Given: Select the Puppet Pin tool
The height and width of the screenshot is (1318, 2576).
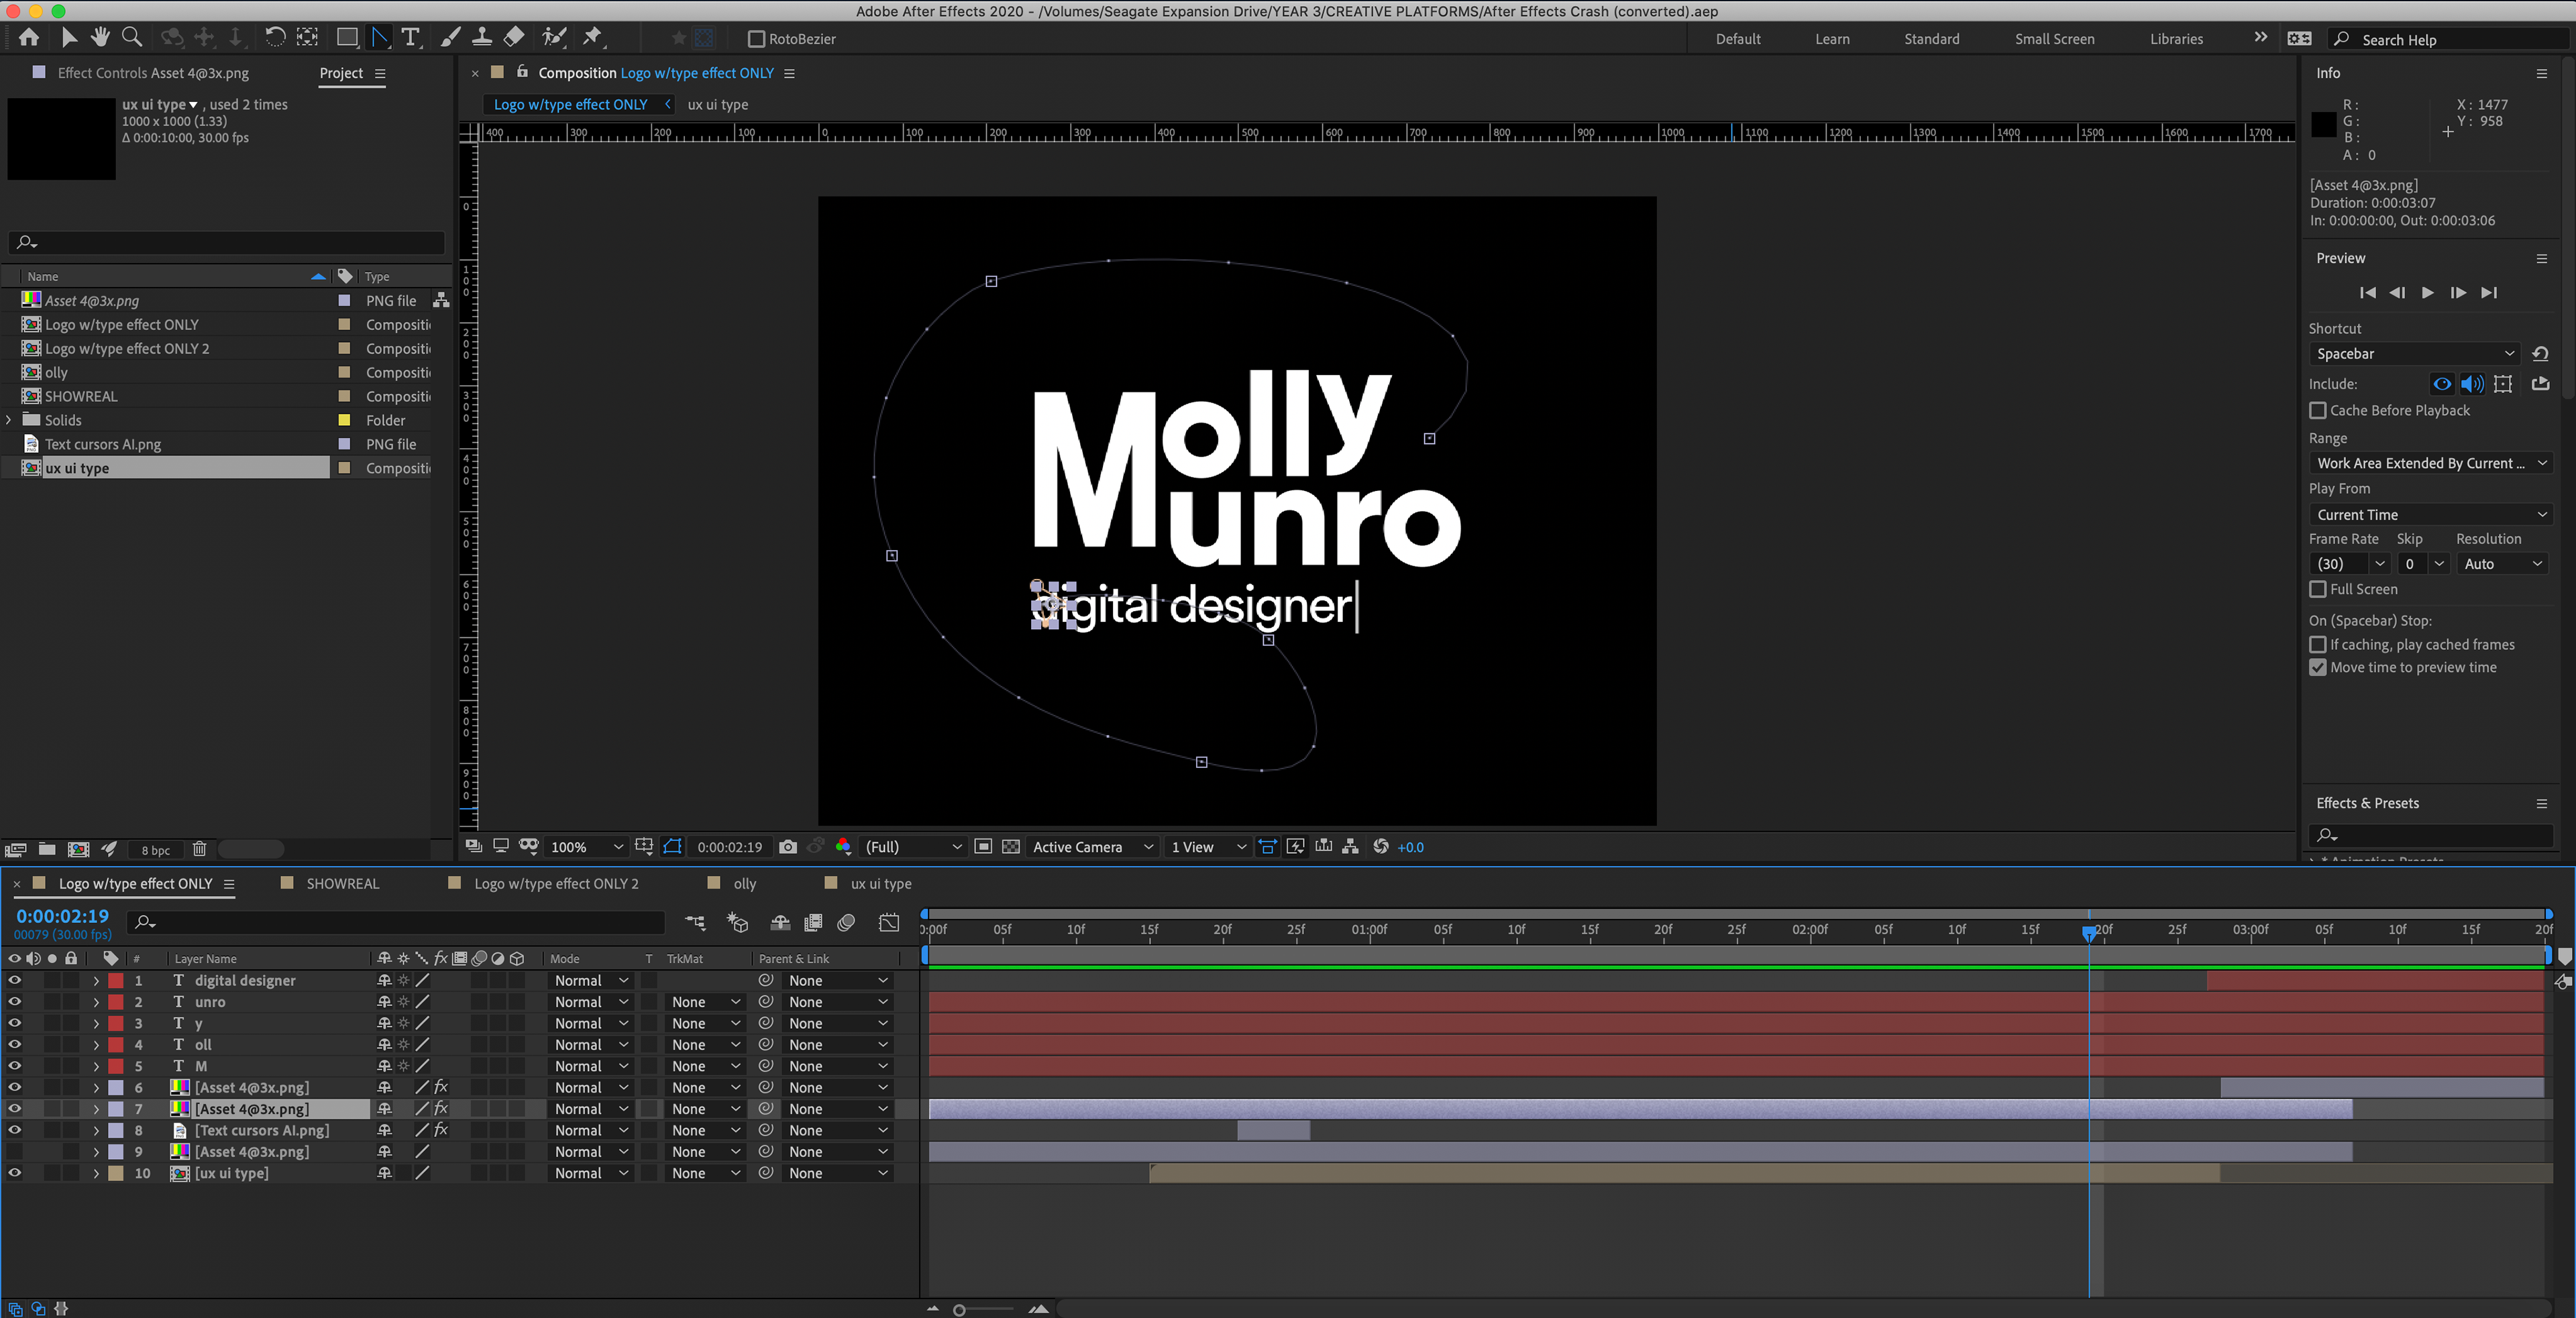Looking at the screenshot, I should click(593, 38).
